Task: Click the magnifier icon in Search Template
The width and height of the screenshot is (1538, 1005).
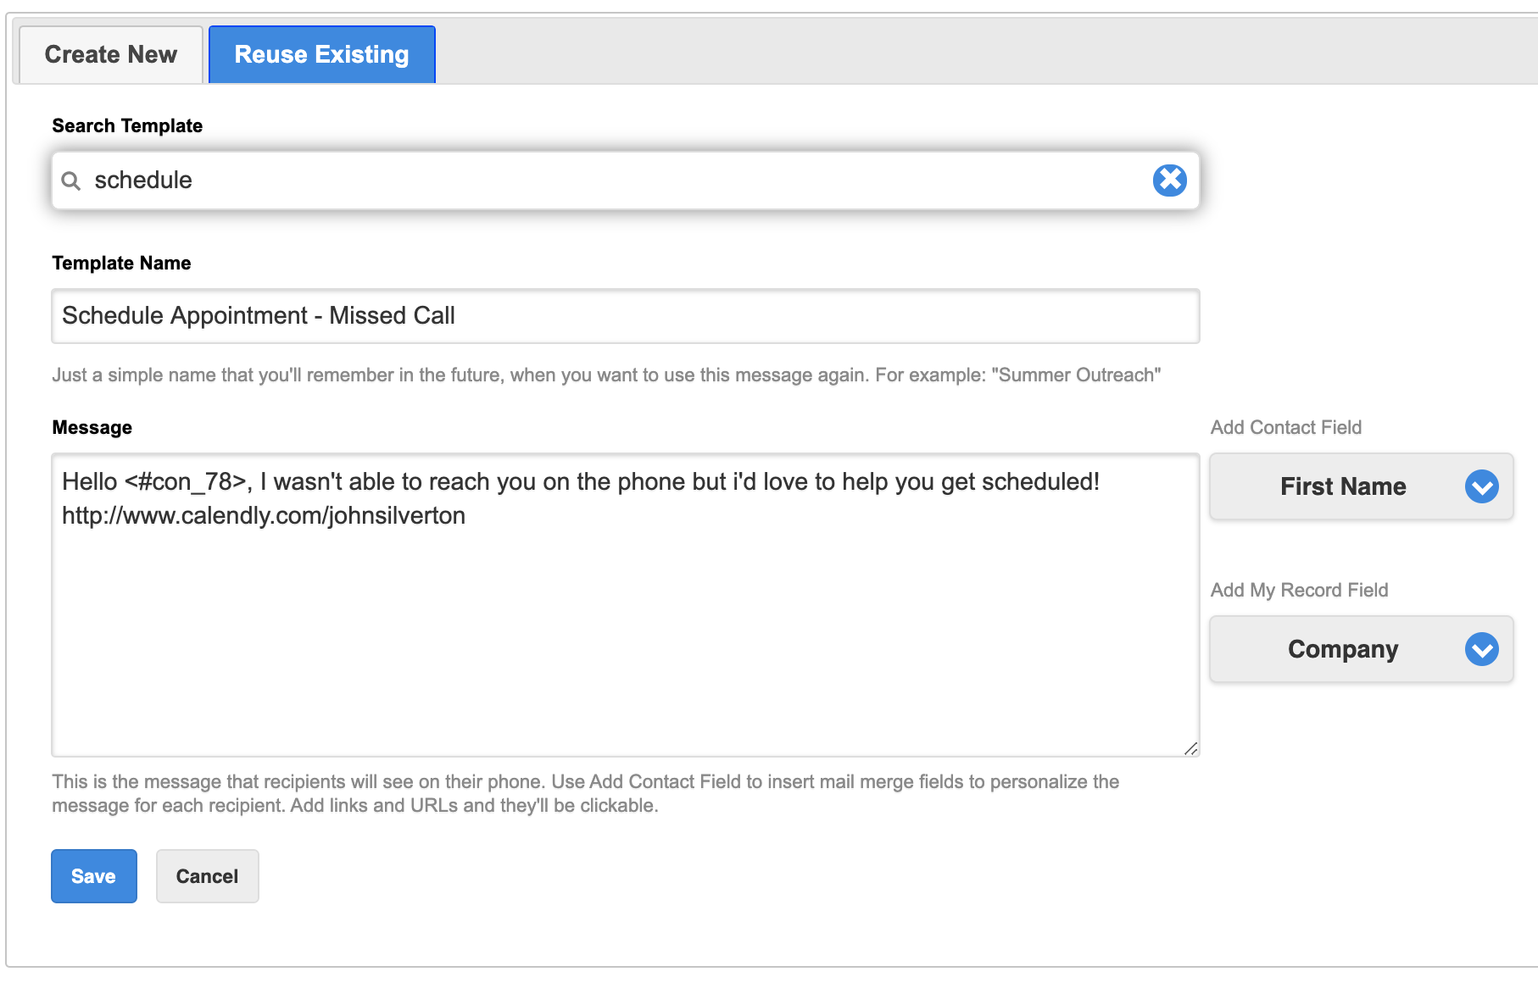Action: click(x=71, y=180)
